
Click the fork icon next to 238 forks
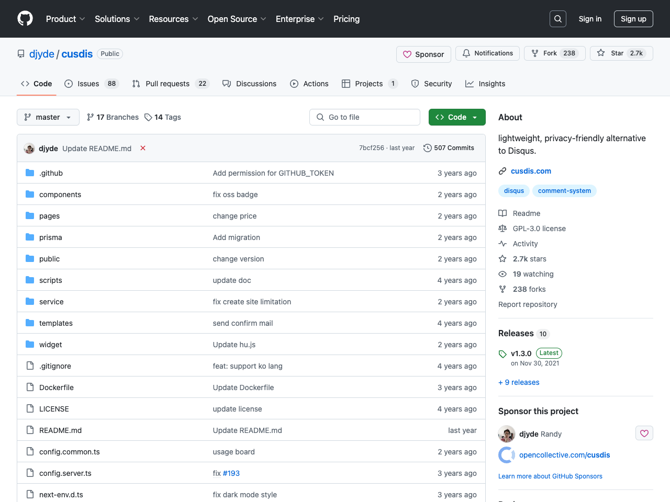(502, 289)
